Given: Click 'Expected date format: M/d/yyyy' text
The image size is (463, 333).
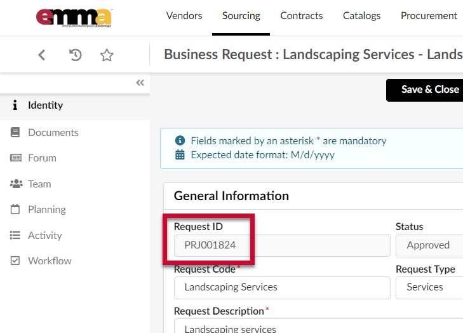Looking at the screenshot, I should [262, 155].
